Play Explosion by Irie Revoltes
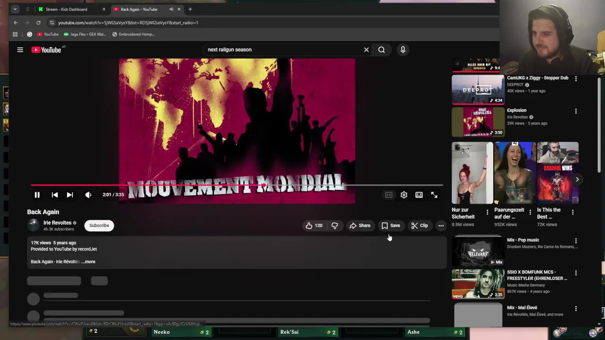 (478, 122)
